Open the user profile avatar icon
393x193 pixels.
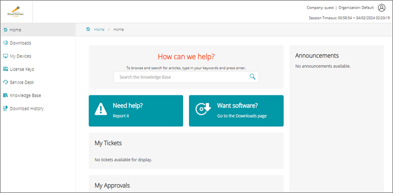(x=382, y=8)
